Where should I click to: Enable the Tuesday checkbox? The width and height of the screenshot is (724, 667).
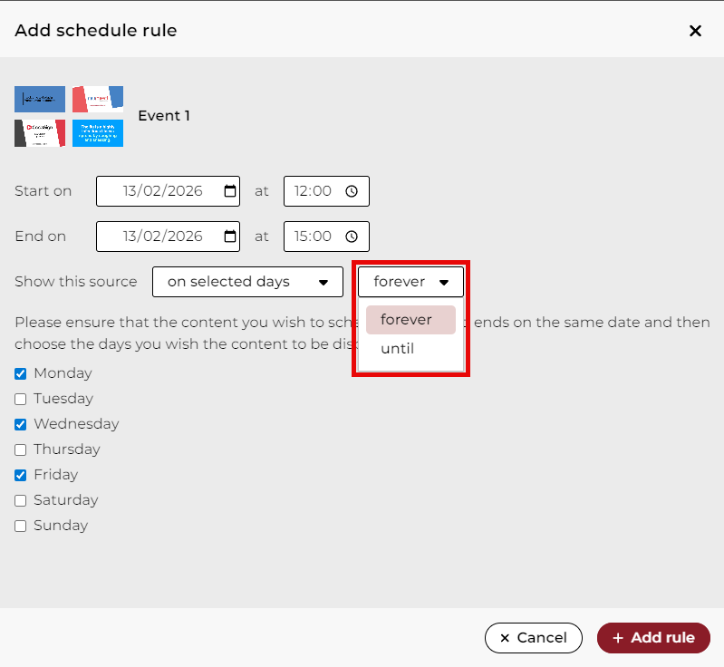[x=21, y=399]
